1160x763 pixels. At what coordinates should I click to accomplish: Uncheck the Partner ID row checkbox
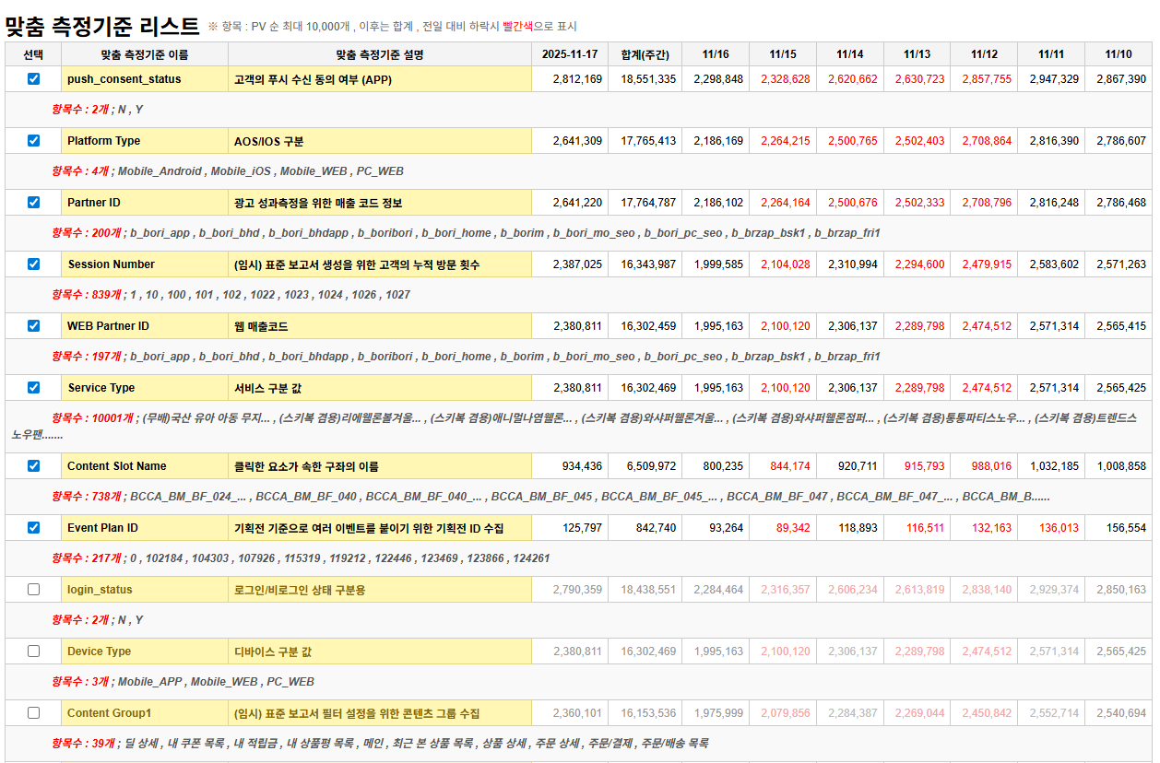[34, 203]
